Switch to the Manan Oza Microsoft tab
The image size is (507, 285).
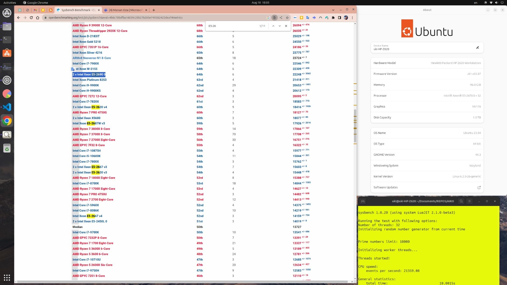(x=126, y=10)
